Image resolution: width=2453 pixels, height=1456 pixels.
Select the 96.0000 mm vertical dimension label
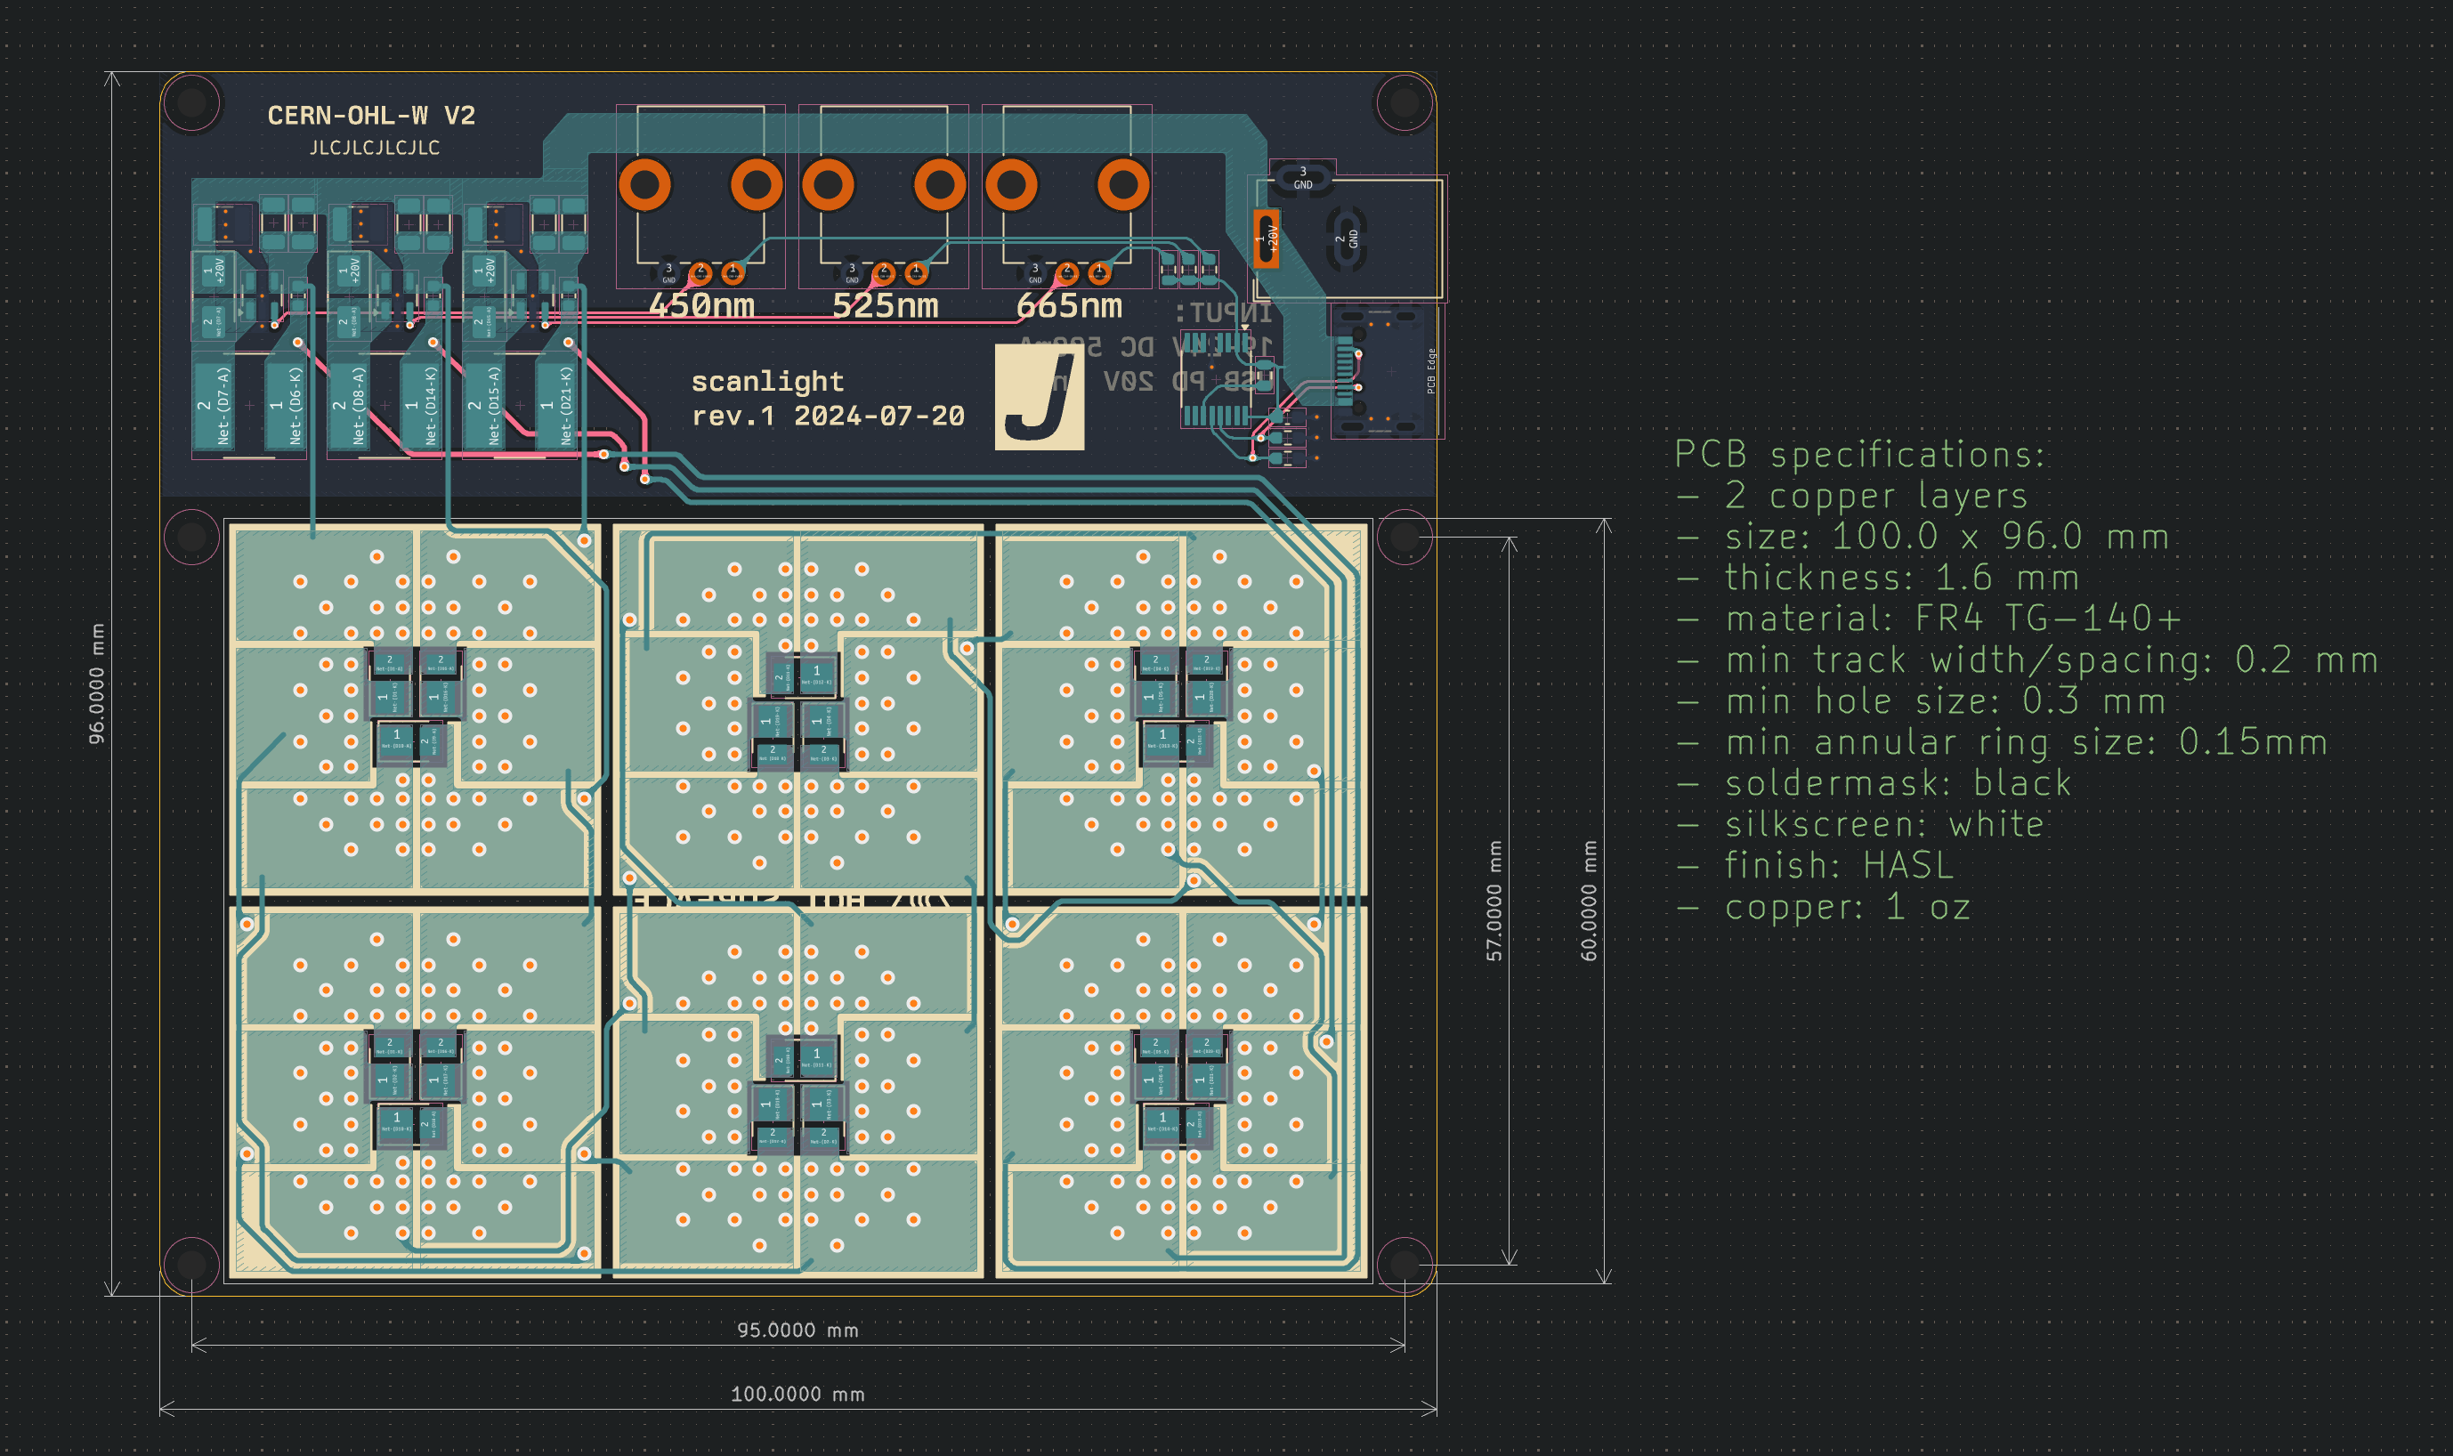point(96,683)
